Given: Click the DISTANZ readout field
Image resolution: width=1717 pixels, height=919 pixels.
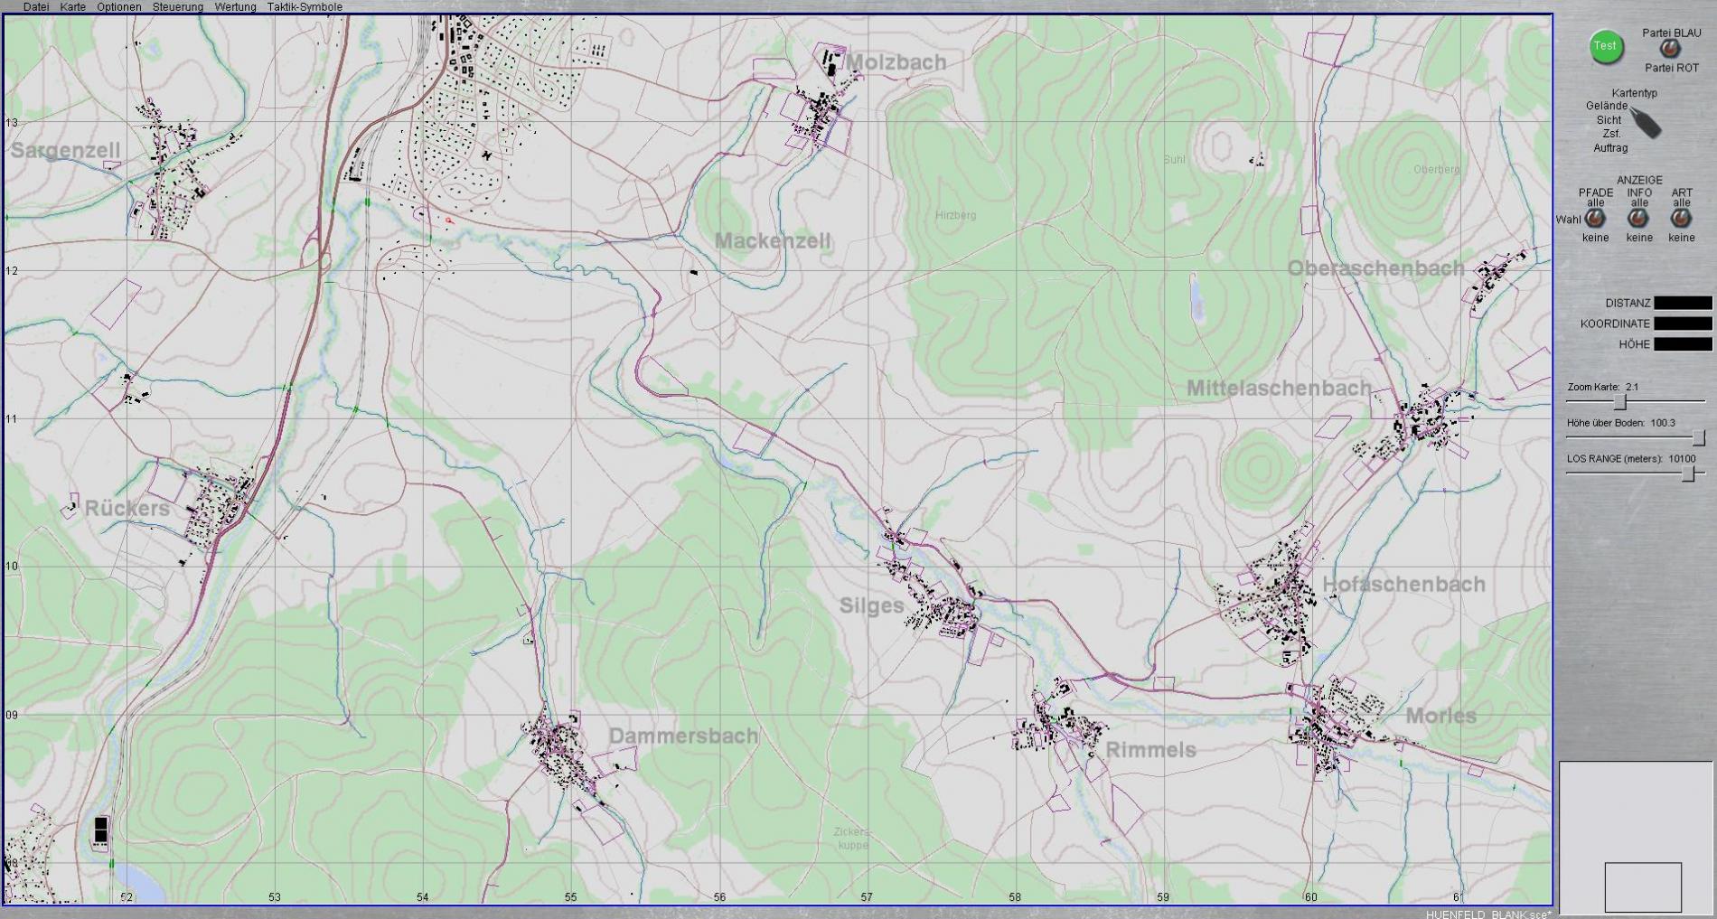Looking at the screenshot, I should [1683, 304].
